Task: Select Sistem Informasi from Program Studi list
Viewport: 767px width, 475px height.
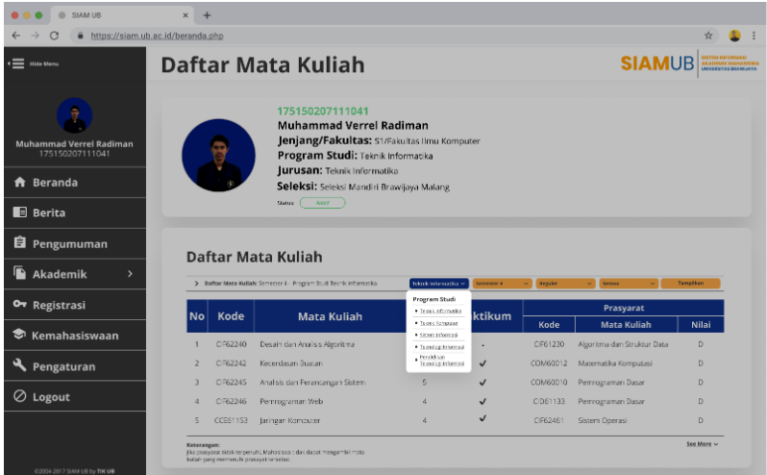Action: click(x=439, y=335)
